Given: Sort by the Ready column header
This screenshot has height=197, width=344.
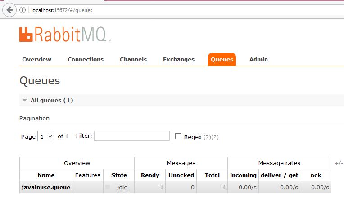Looking at the screenshot, I should (150, 175).
